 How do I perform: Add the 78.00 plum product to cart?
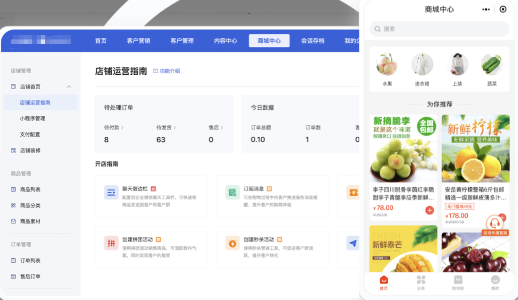click(430, 210)
